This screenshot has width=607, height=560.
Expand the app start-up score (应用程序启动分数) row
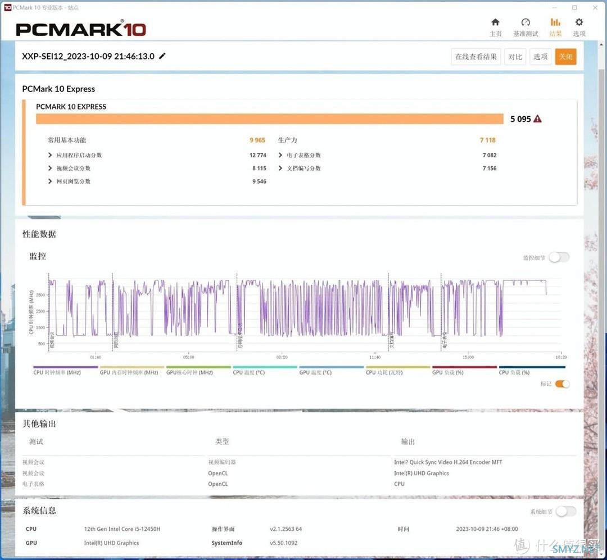49,155
